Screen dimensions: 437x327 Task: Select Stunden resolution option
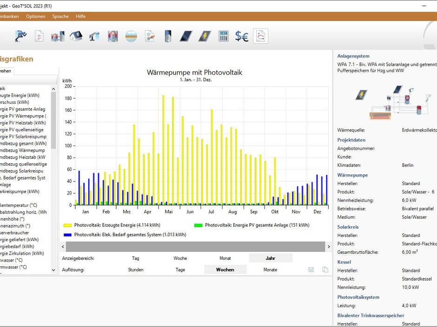pyautogui.click(x=136, y=269)
